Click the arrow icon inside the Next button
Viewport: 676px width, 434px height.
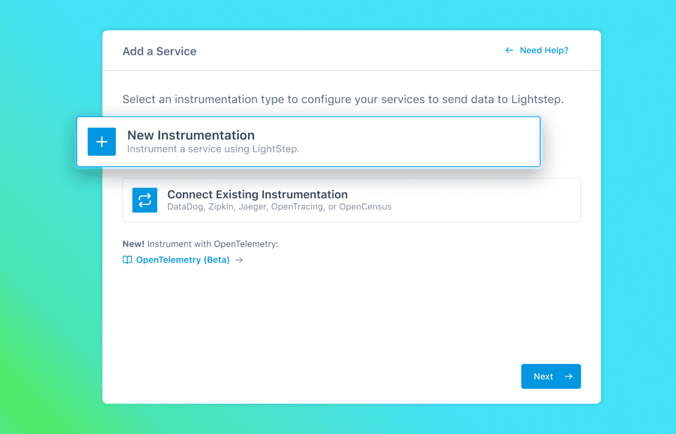click(x=569, y=376)
